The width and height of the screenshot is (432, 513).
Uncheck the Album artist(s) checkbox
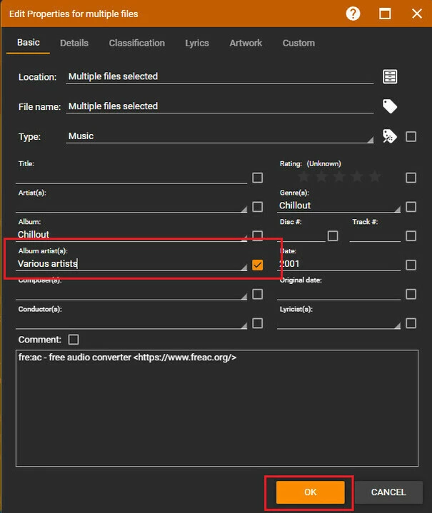click(x=258, y=265)
